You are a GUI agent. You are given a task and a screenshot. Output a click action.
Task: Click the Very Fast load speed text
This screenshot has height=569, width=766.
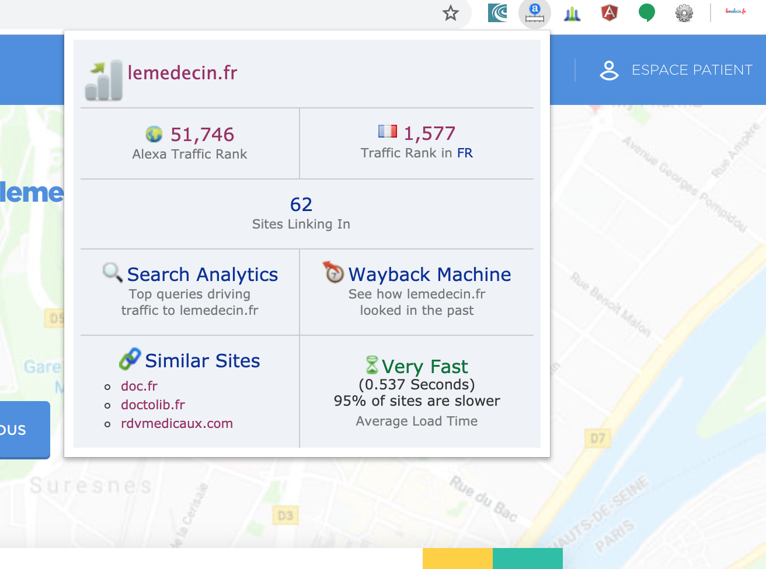click(x=424, y=367)
